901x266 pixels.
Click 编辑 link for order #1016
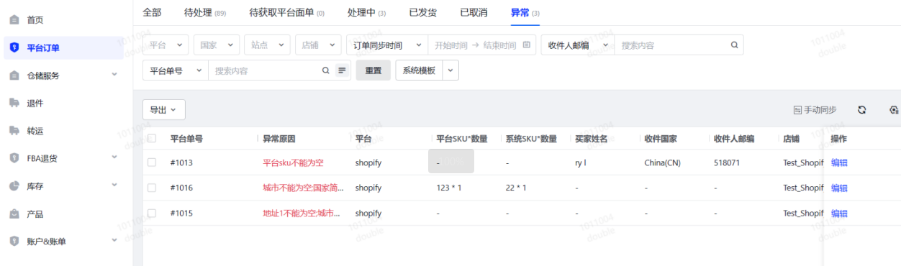click(x=839, y=188)
